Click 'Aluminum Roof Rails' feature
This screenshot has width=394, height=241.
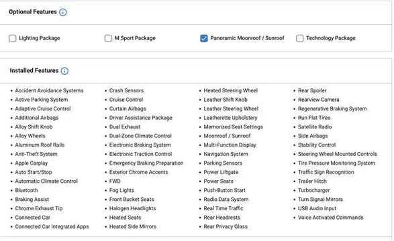(40, 145)
